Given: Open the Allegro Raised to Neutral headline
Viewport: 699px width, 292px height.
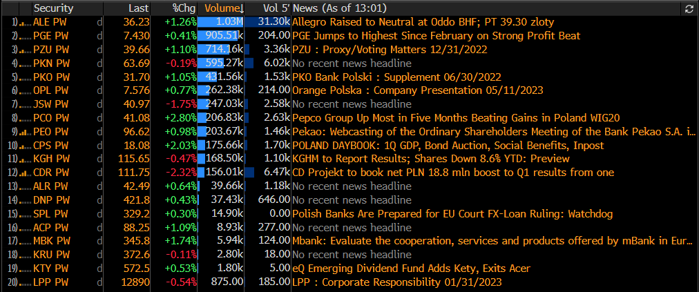Looking at the screenshot, I should (423, 22).
